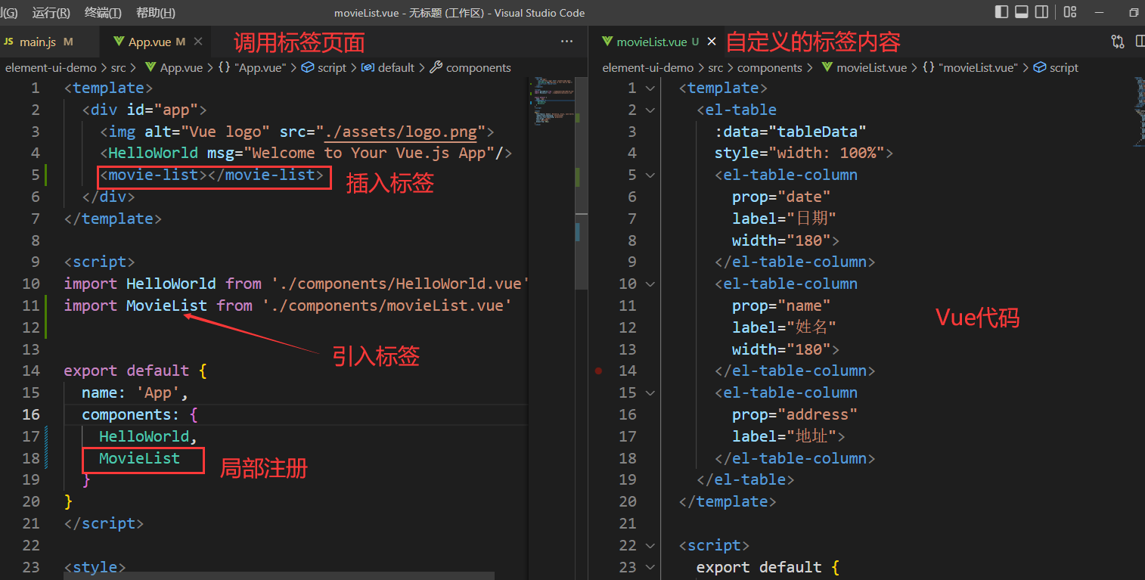Open the 运行(R) menu
The height and width of the screenshot is (580, 1145).
point(51,13)
